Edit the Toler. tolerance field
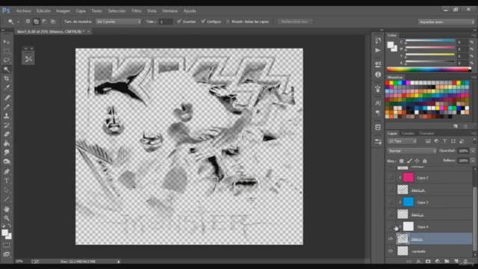The image size is (478, 269). click(166, 22)
